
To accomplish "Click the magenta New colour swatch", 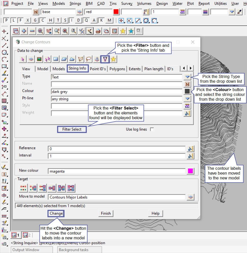I will pos(191,171).
